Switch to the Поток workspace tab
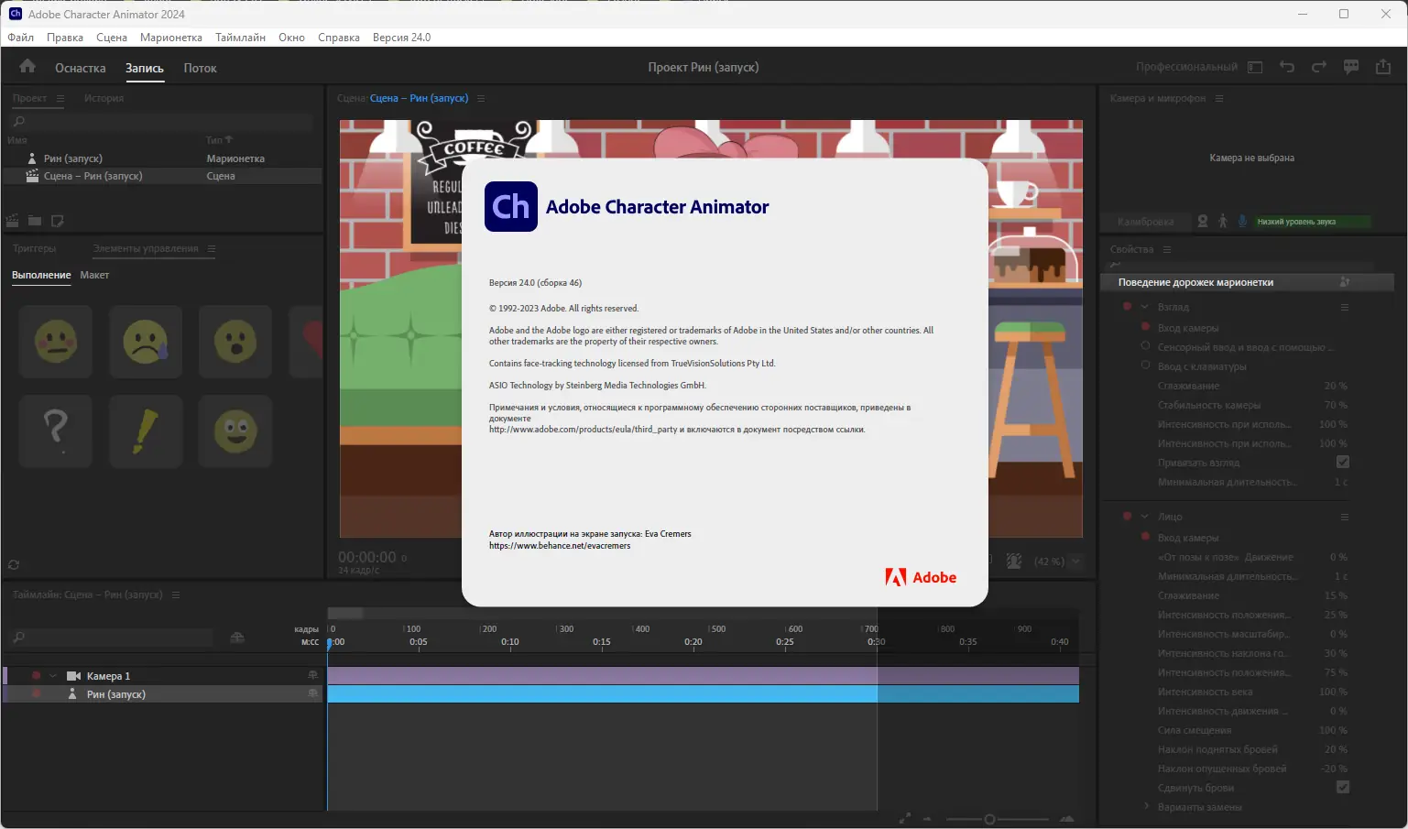 (200, 68)
